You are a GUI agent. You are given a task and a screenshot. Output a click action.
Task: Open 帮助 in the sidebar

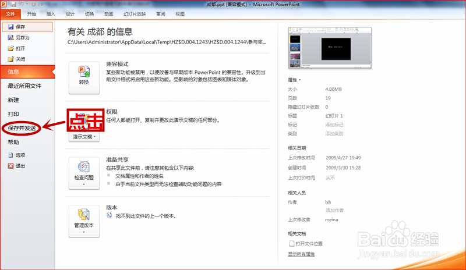point(13,142)
